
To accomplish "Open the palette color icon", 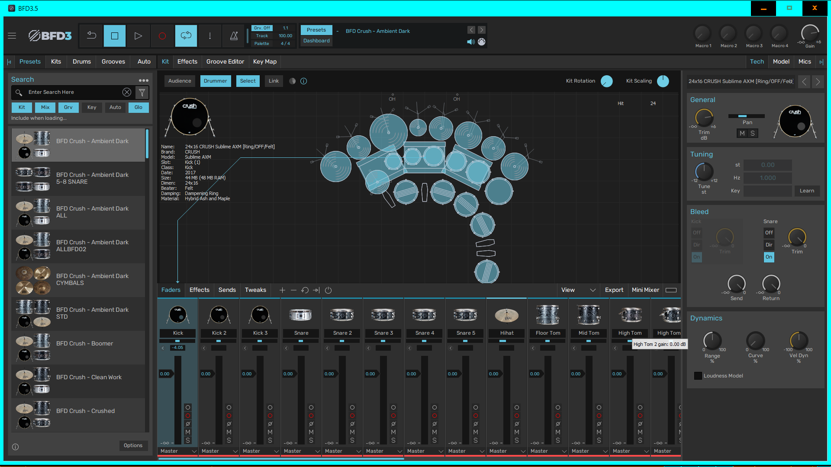I will [x=482, y=42].
